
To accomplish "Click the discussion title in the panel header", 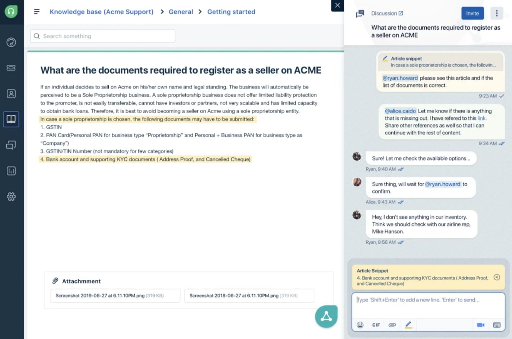I will pyautogui.click(x=436, y=31).
